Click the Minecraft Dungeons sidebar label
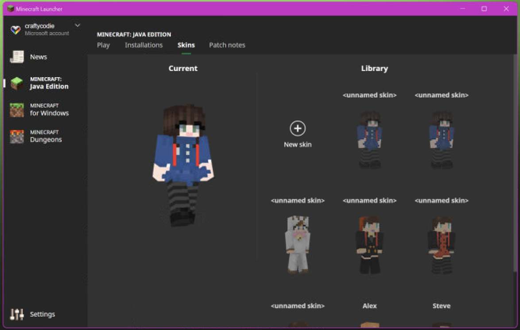This screenshot has width=520, height=330. [x=46, y=136]
